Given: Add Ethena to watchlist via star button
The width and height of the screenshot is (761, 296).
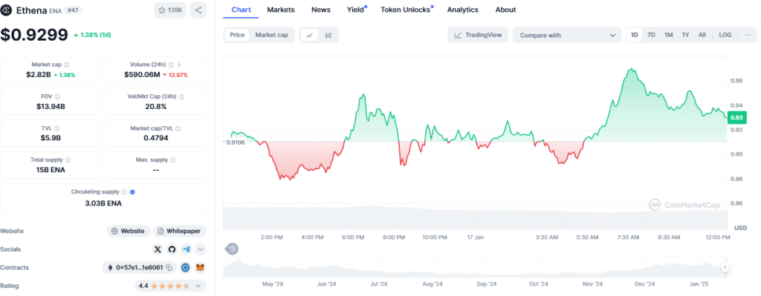Looking at the screenshot, I should point(170,10).
